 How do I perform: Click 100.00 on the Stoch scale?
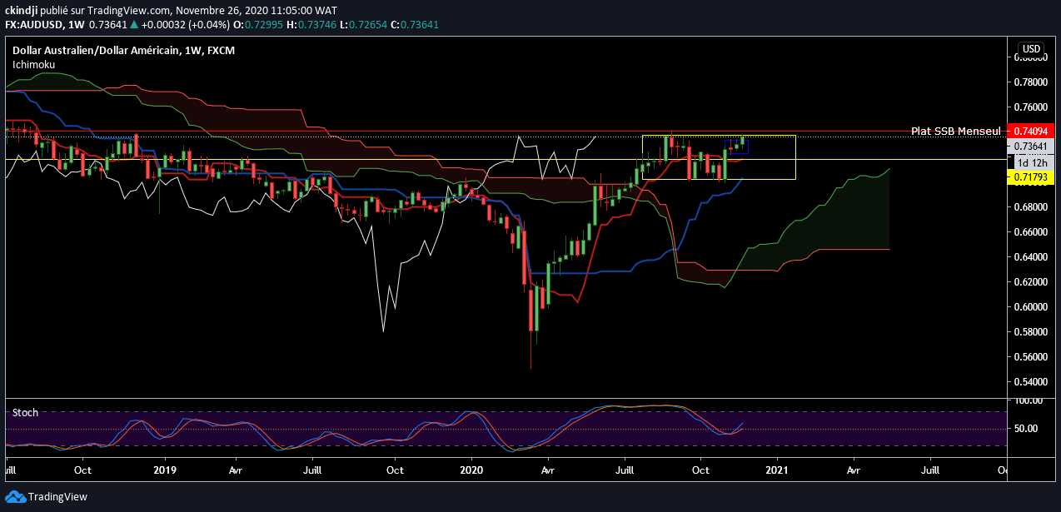(1029, 400)
